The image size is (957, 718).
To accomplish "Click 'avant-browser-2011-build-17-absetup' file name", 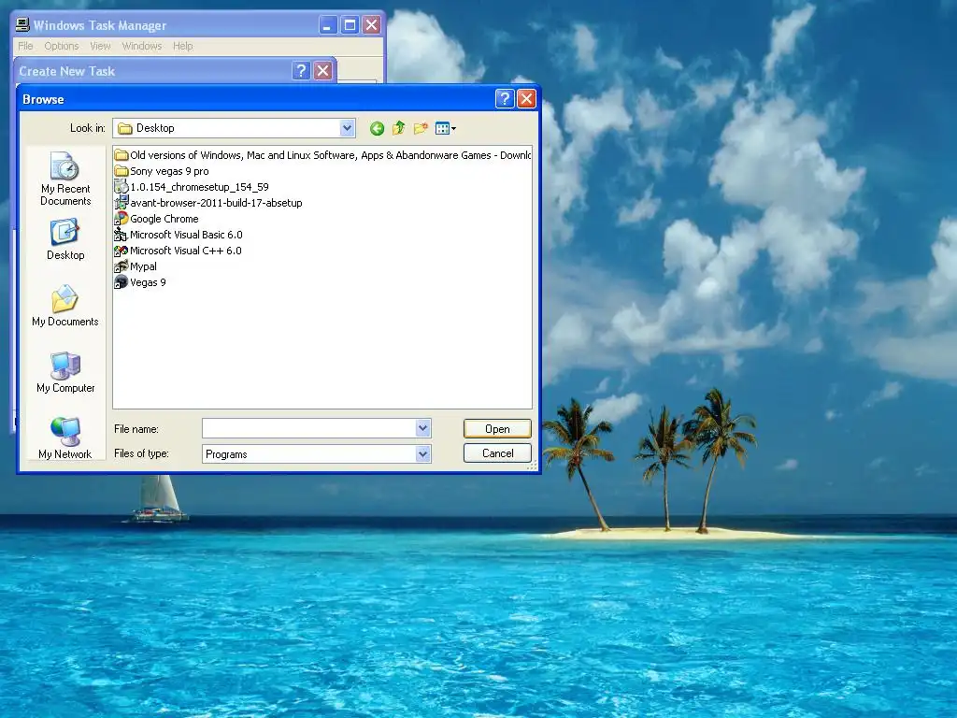I will (216, 203).
